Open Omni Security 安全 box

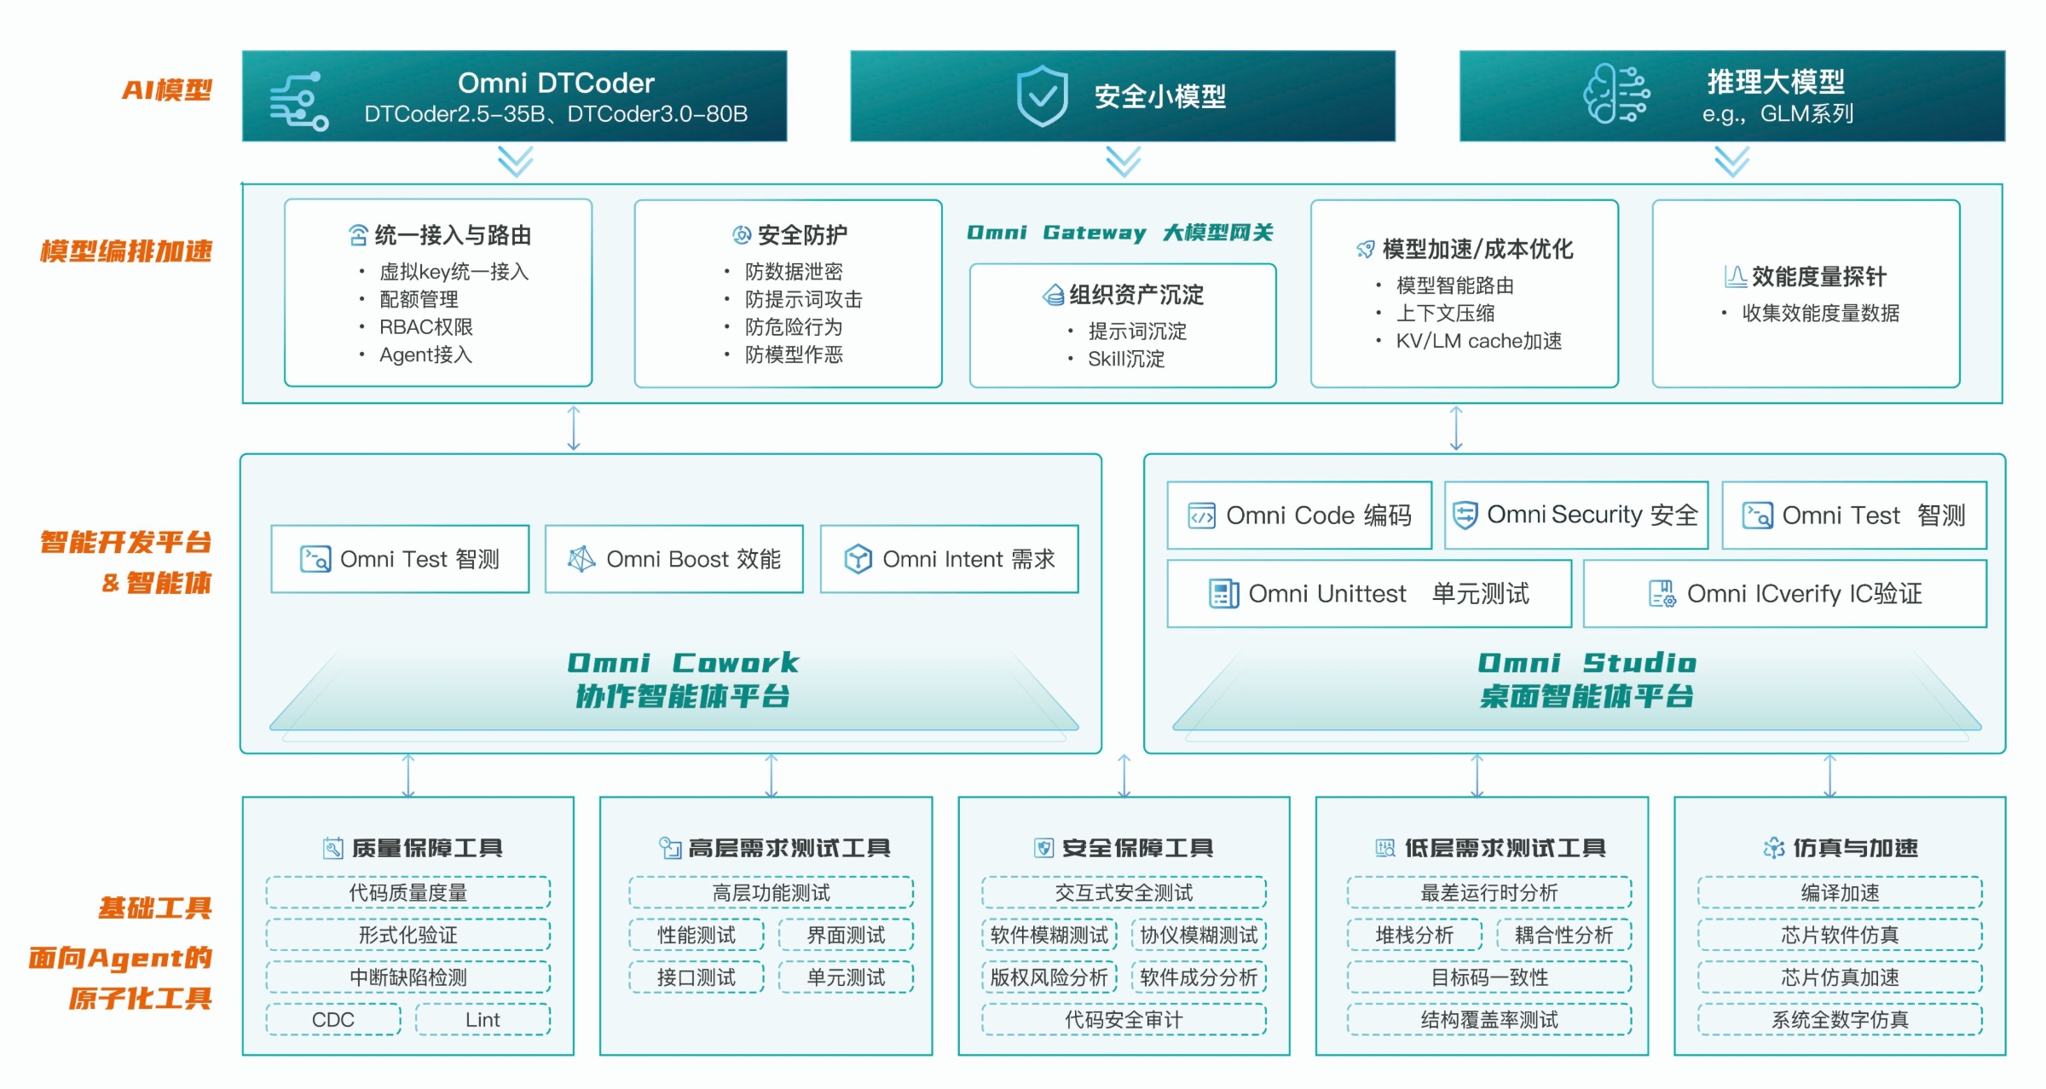click(x=1577, y=516)
